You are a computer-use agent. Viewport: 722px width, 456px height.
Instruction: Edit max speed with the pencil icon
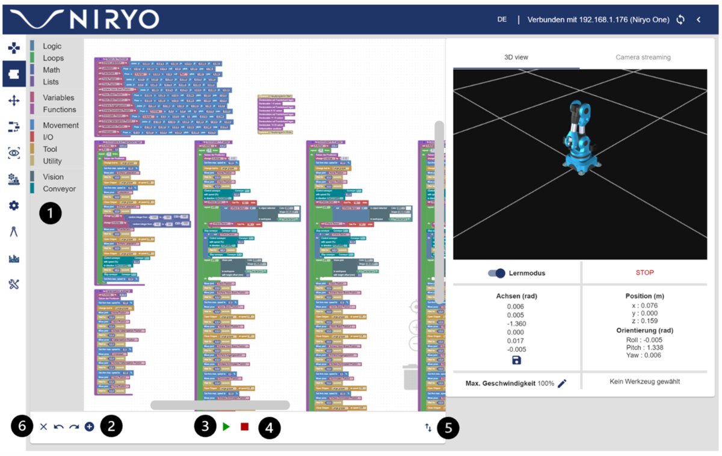coord(562,383)
